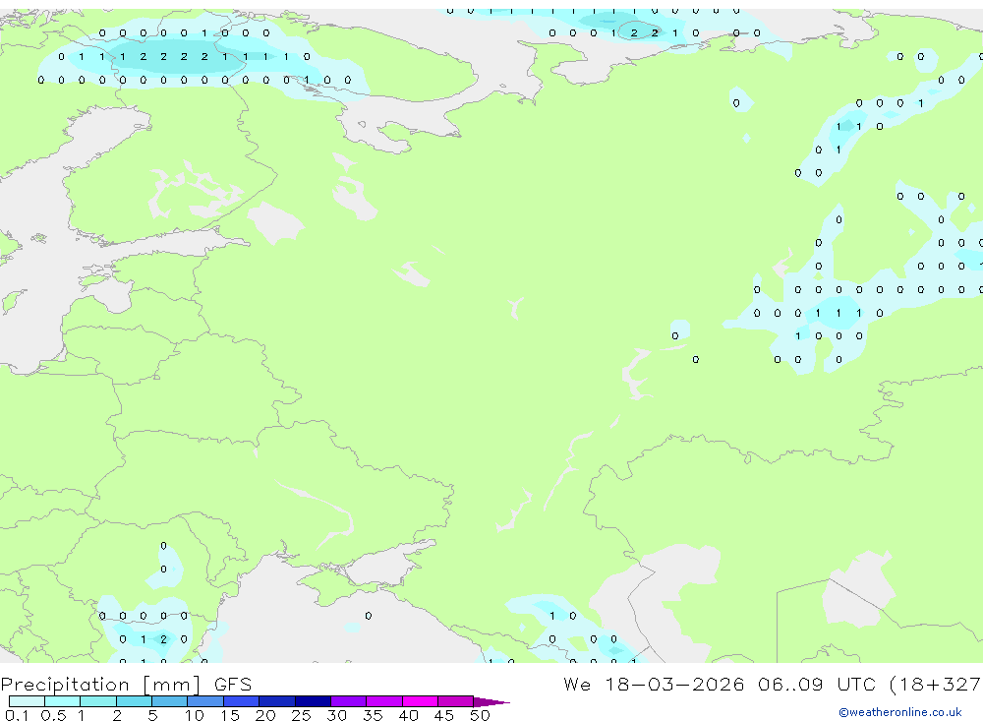Click the "Precipitation [mm]" title text
Viewport: 983px width, 721px height.
tap(100, 685)
